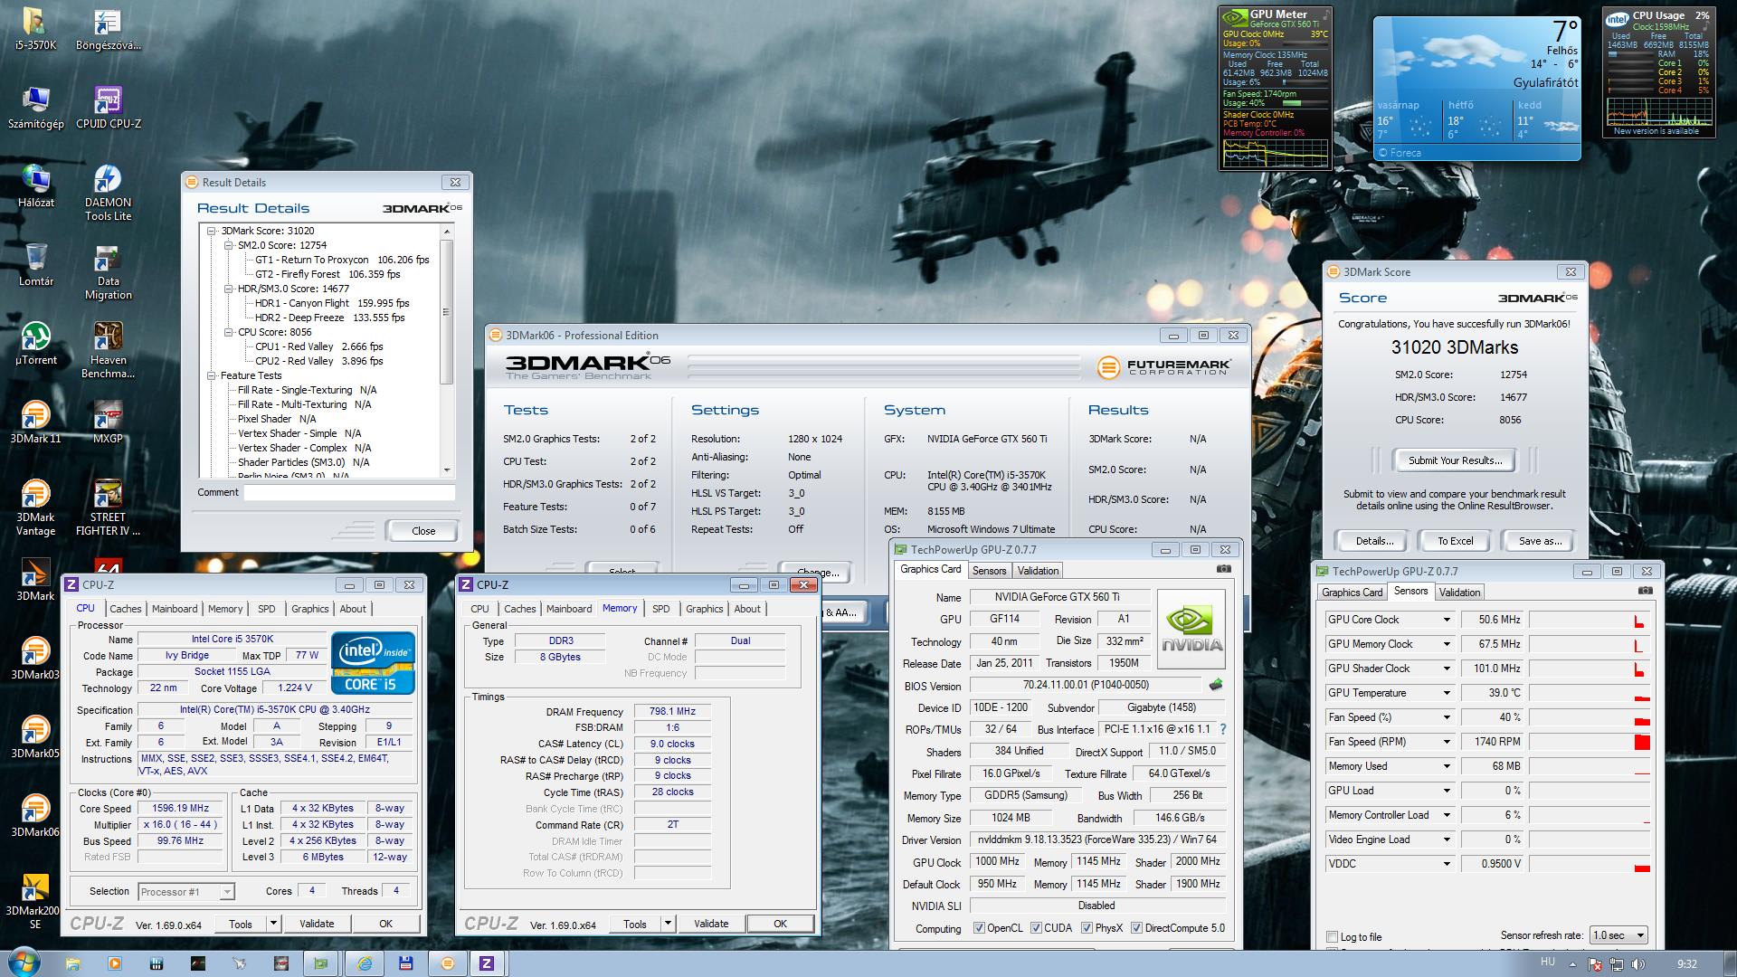Launch the 3DMark Vantage desktop shortcut

click(35, 507)
